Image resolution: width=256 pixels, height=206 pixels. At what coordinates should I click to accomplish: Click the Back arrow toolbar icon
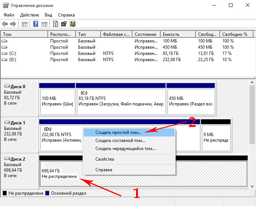[5, 24]
